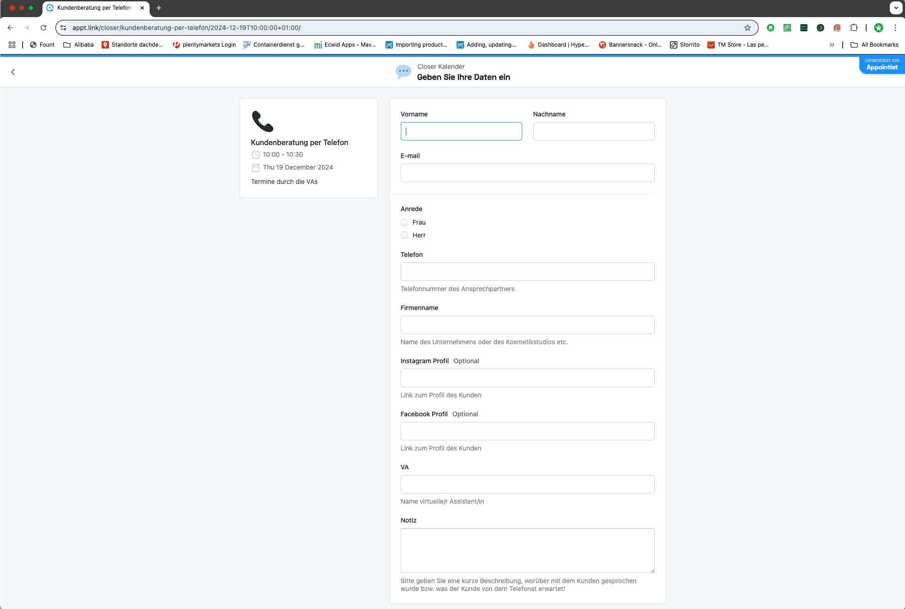905x609 pixels.
Task: Click into the E-mail input field
Action: point(527,173)
